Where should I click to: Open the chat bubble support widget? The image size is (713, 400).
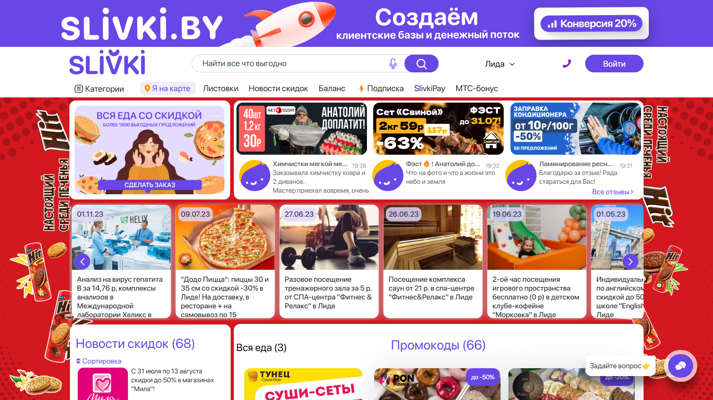(681, 366)
